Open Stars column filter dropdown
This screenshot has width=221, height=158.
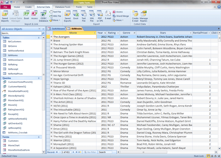coord(191,33)
